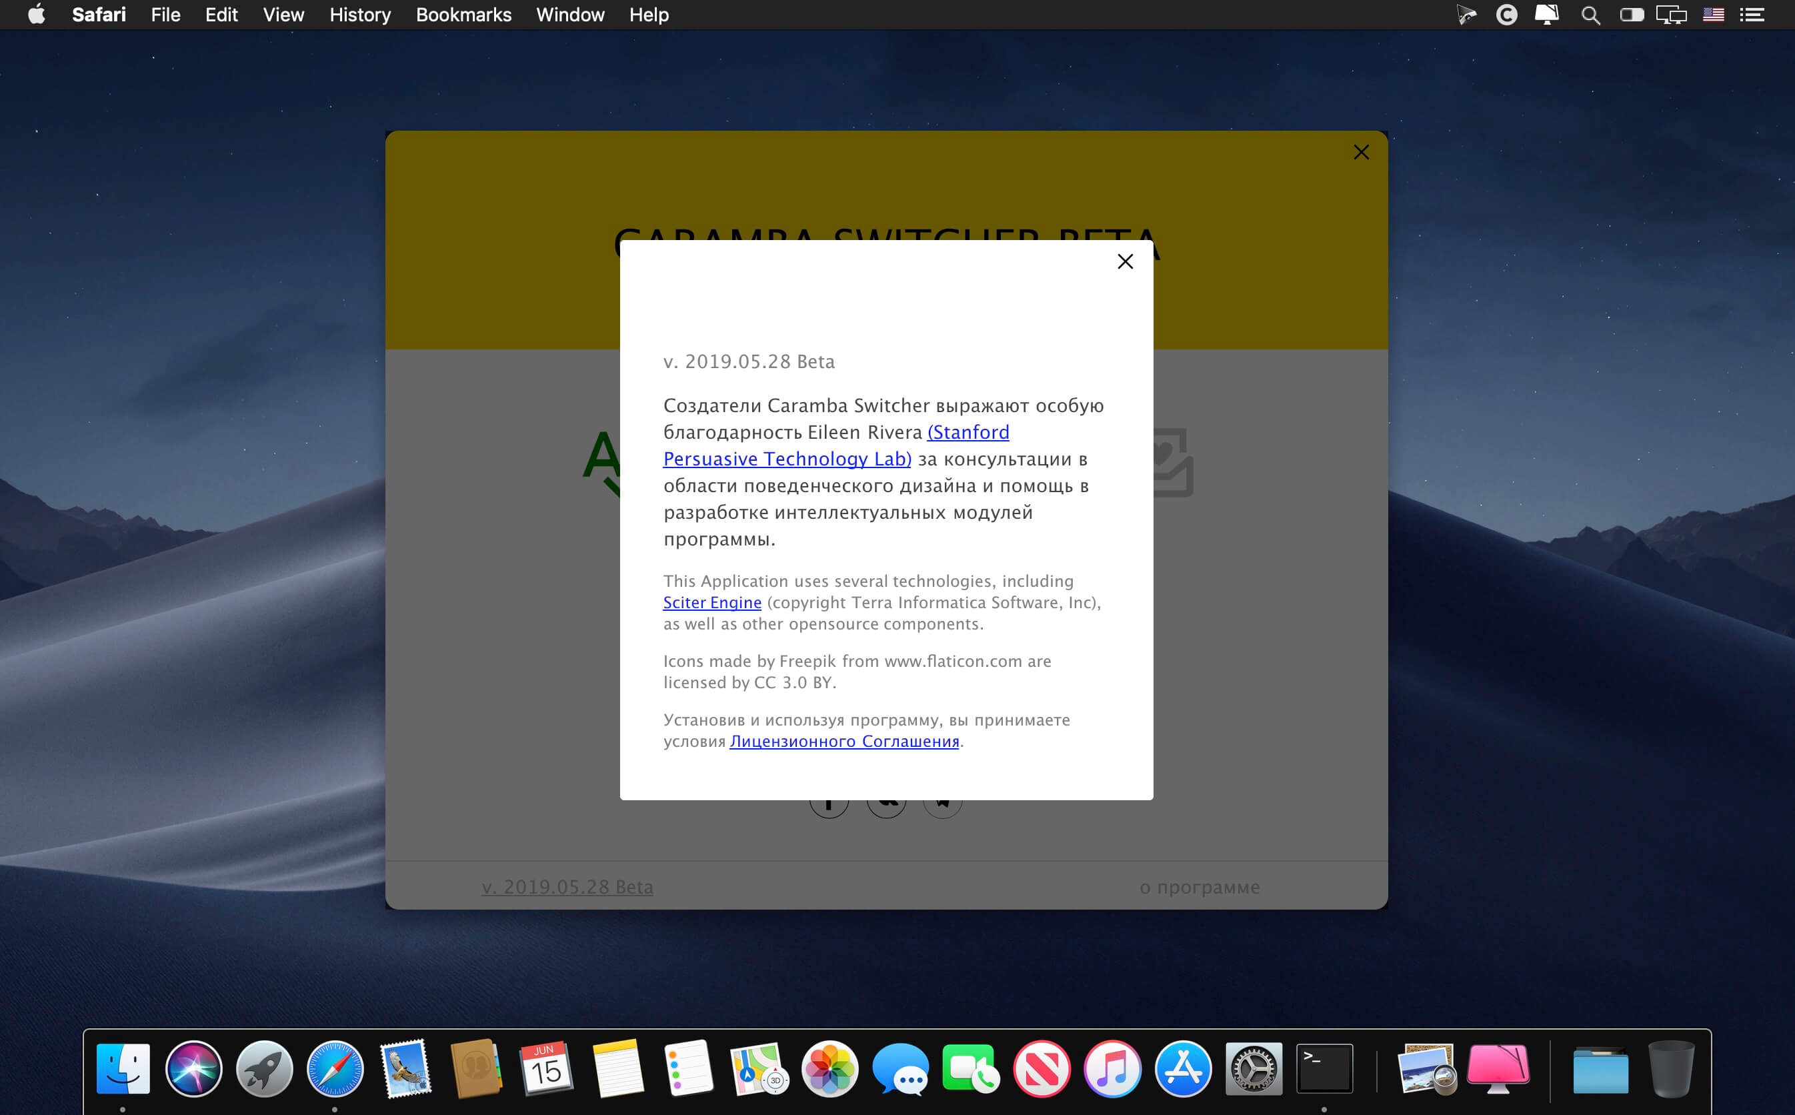Image resolution: width=1795 pixels, height=1115 pixels.
Task: Open the CleanMyMac menu bar icon
Action: click(1546, 15)
